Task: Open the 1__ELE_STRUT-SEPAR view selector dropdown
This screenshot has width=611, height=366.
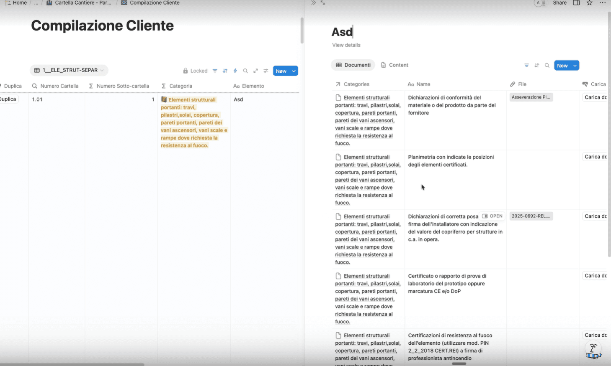Action: [69, 70]
